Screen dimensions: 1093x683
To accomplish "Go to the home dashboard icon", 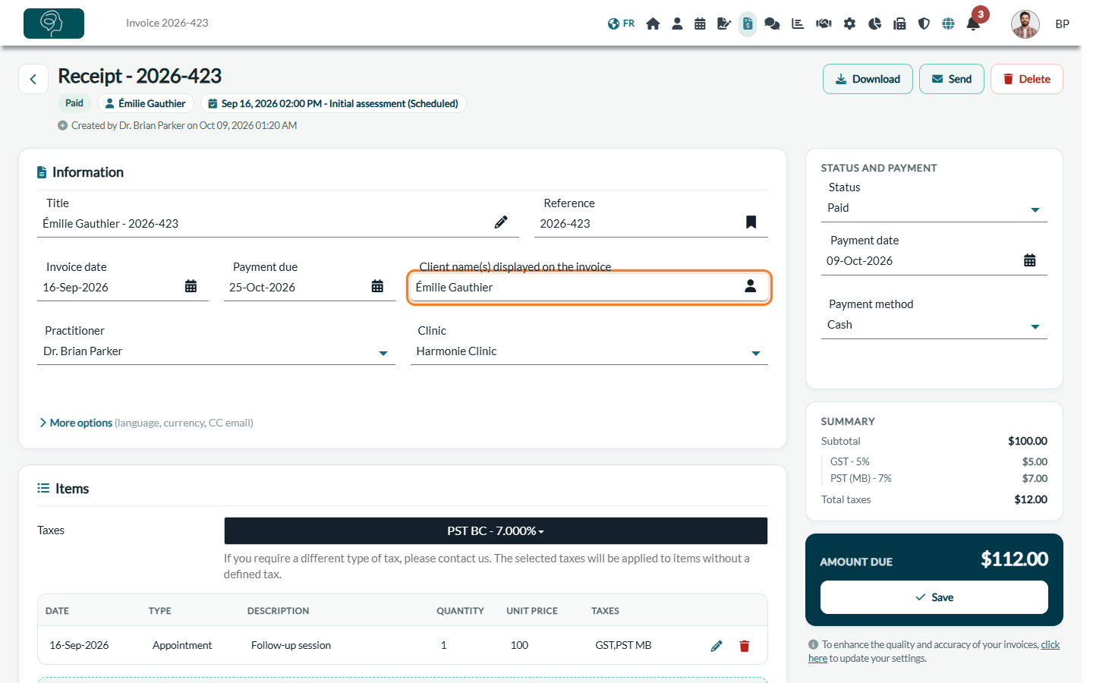I will 653,24.
